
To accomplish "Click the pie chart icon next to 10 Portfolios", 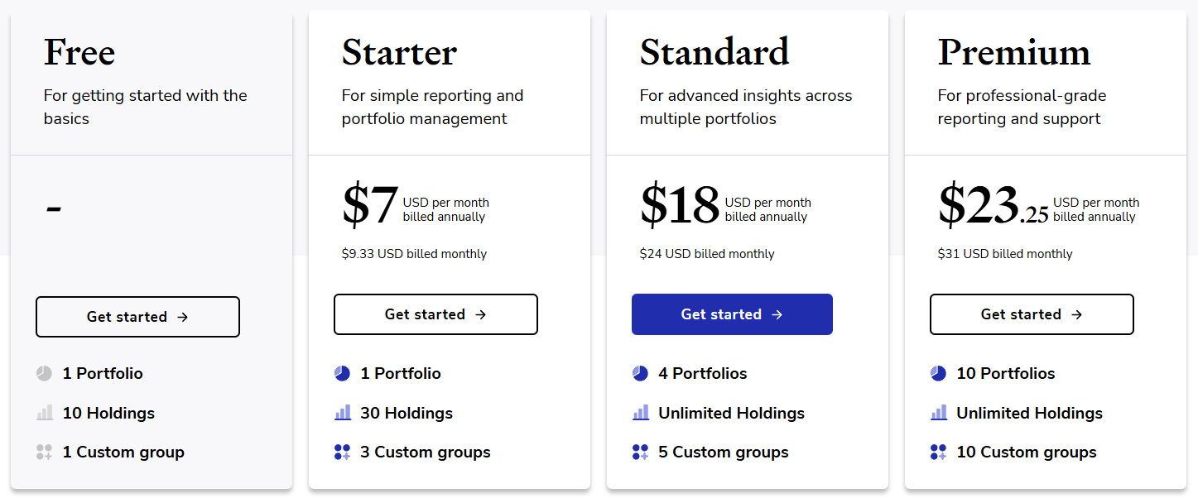I will (x=938, y=373).
